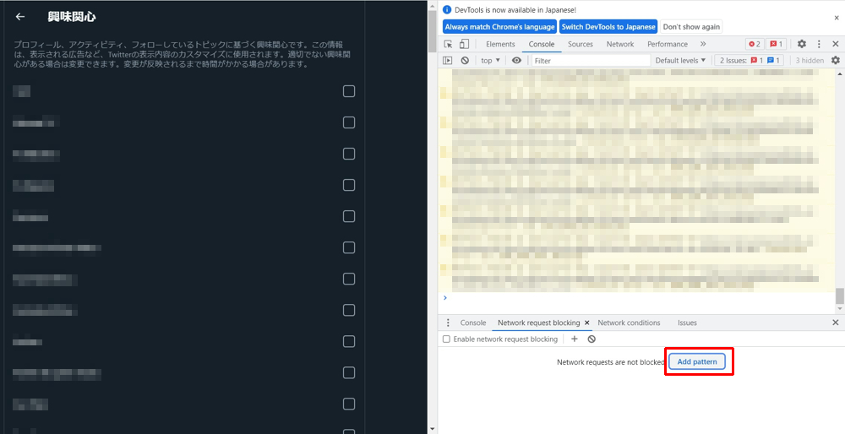Go back using the arrow beside 興味関心
Screen dimensions: 845x434
coord(20,17)
